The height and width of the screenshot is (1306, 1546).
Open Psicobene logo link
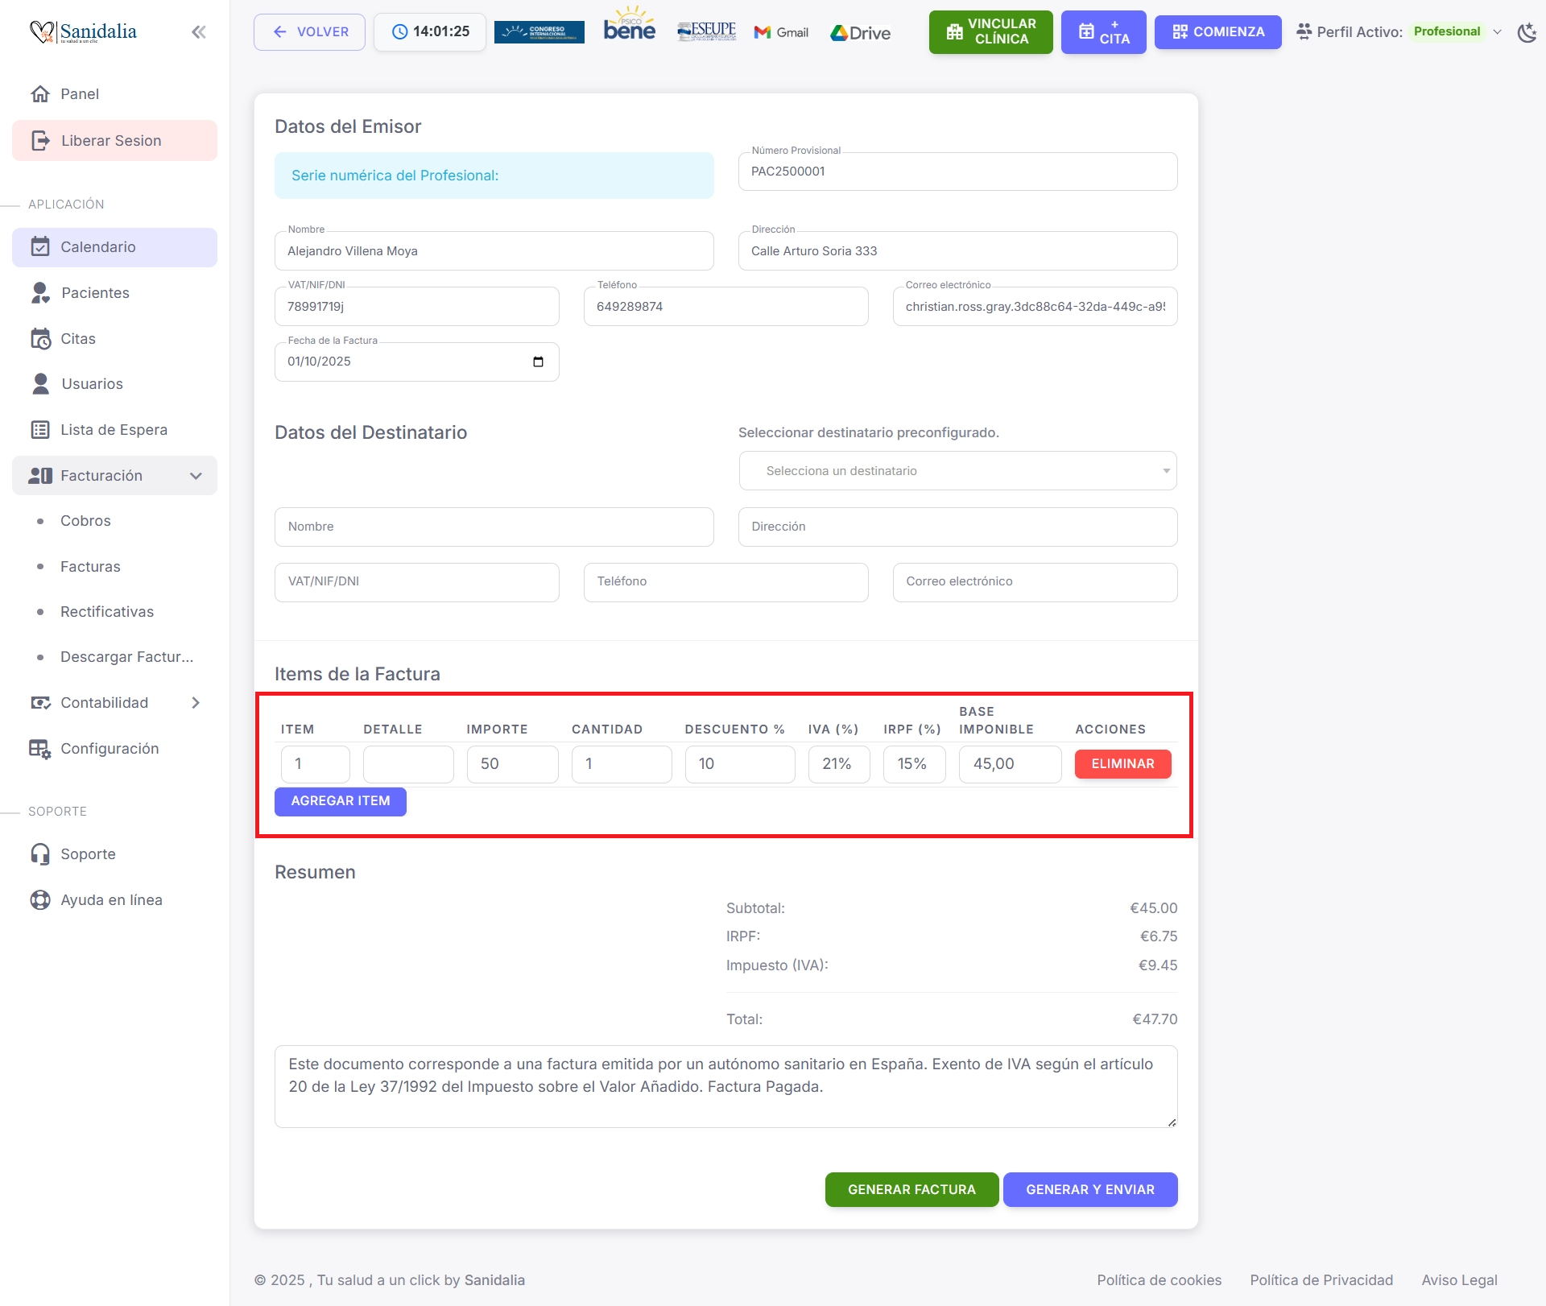pyautogui.click(x=630, y=28)
